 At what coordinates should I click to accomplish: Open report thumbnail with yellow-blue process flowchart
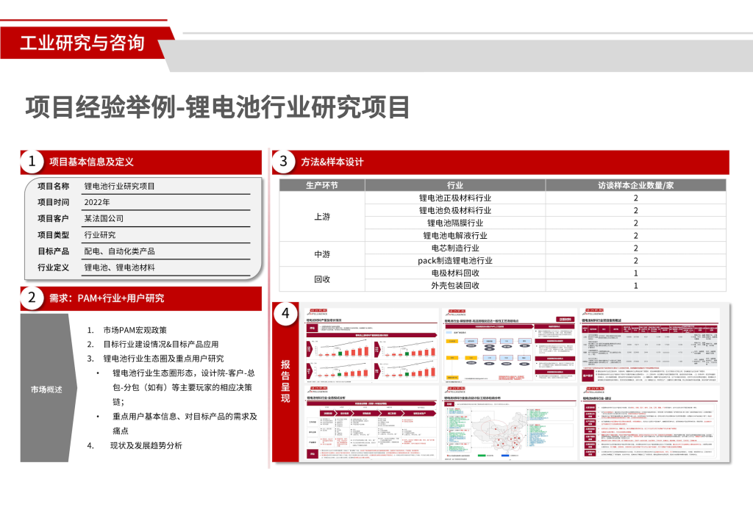coord(509,346)
